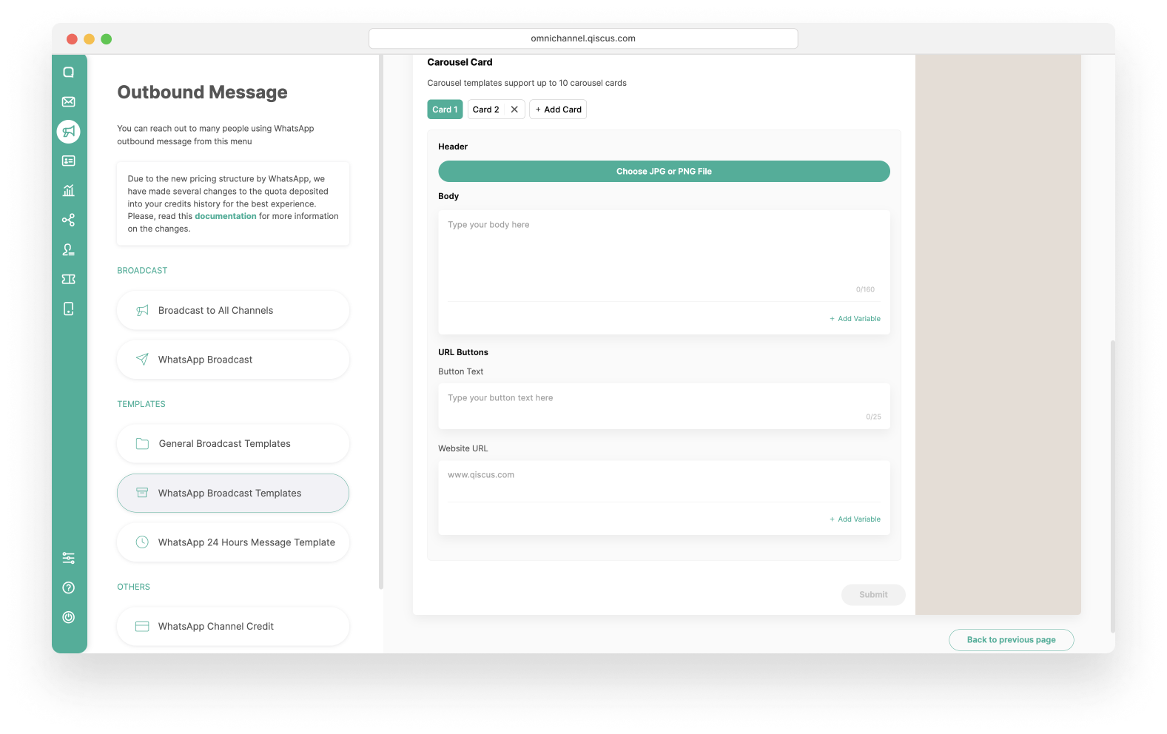Open the analytics chart icon in sidebar
Image resolution: width=1167 pixels, height=734 pixels.
68,191
